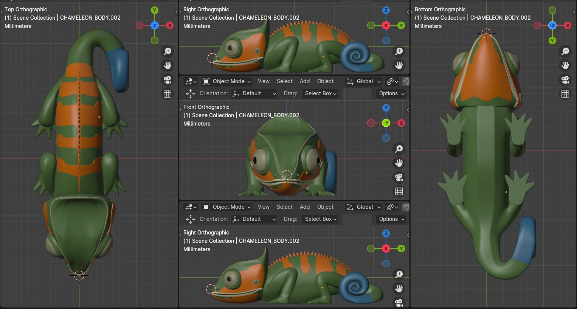The width and height of the screenshot is (577, 309).
Task: Toggle camera view in Front Orthographic viewport
Action: coord(399,177)
